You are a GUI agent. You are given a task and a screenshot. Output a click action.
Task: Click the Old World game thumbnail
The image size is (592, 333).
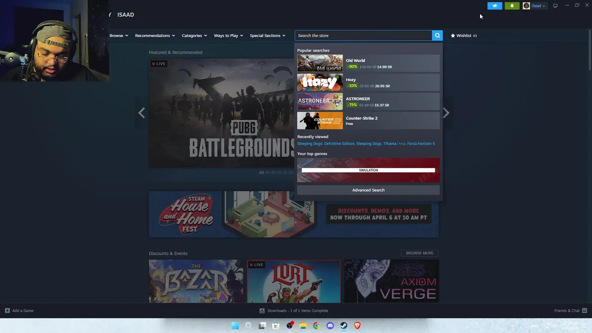click(x=320, y=63)
